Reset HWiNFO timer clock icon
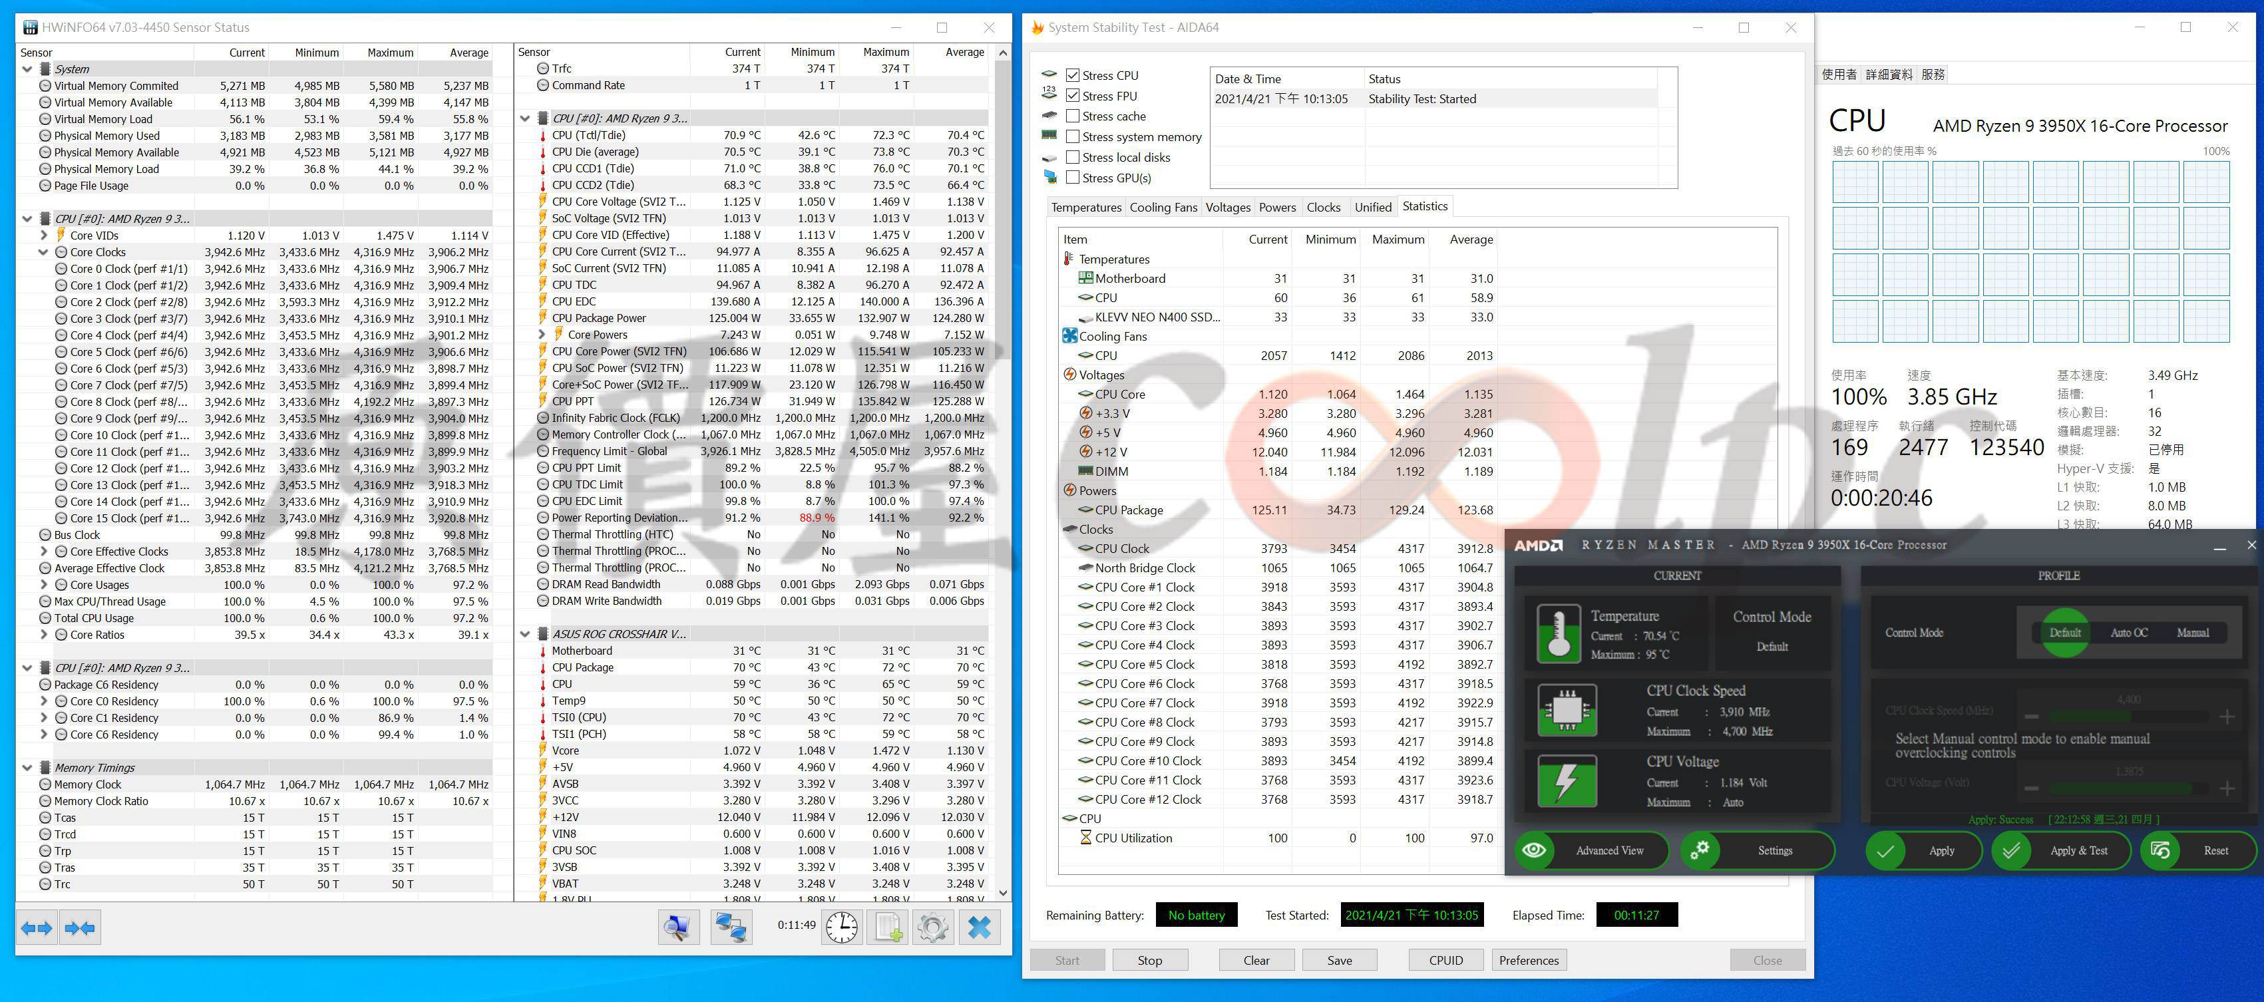Image resolution: width=2264 pixels, height=1002 pixels. coord(842,927)
